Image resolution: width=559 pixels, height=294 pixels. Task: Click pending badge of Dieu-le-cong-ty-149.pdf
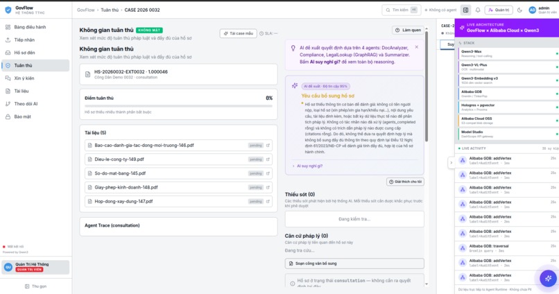256,159
